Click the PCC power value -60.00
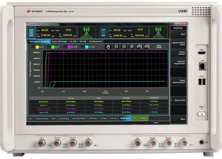Image resolution: width=222 pixels, height=159 pixels. coord(44,30)
